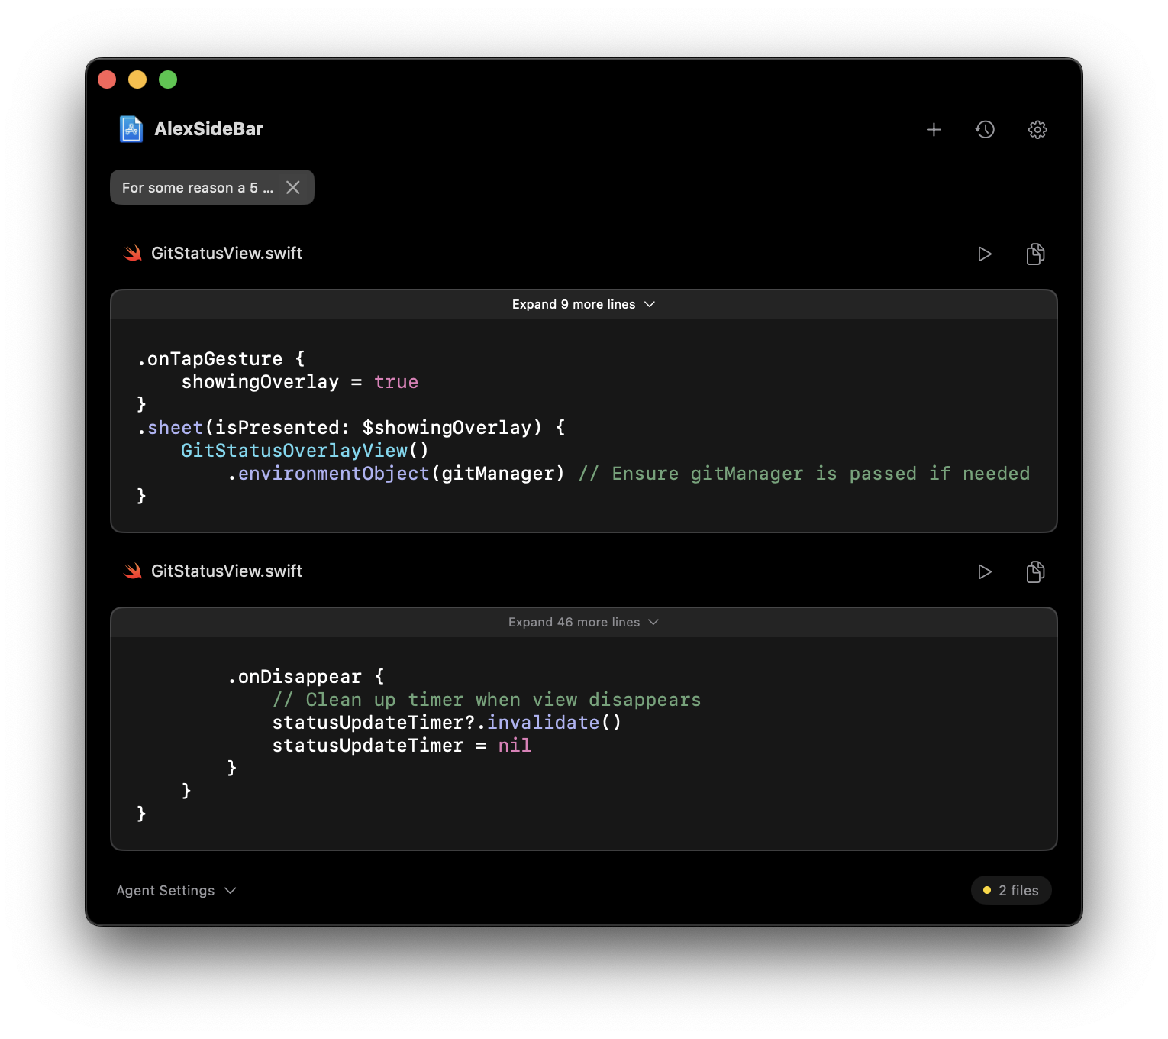
Task: Click the Swift logo beside the first file
Action: click(133, 253)
